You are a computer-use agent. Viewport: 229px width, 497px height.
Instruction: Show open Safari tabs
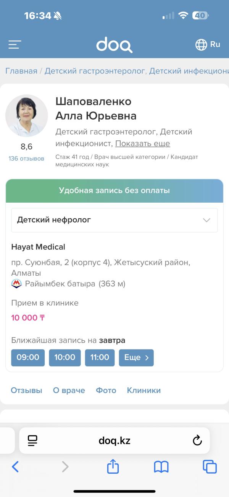pos(210,466)
